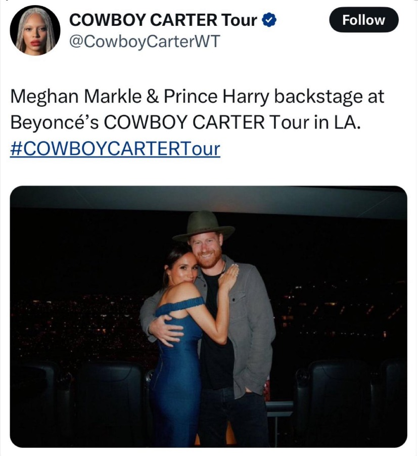The height and width of the screenshot is (456, 418).
Task: Open the COWBOY CARTER Tour profile avatar
Action: click(35, 31)
